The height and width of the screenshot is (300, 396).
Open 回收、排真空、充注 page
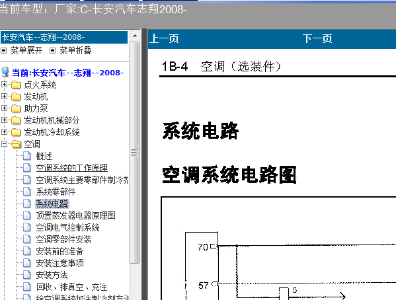[x=71, y=287]
